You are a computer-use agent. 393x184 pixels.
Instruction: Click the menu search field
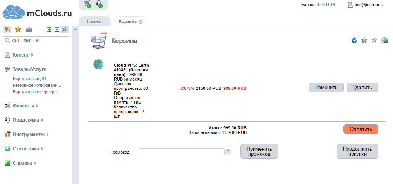pyautogui.click(x=36, y=41)
